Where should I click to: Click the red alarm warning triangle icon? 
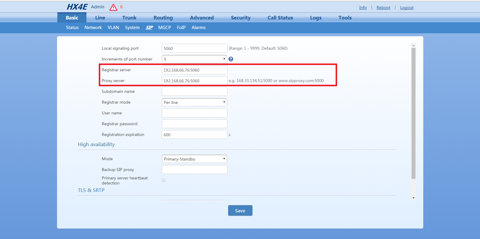[x=113, y=7]
